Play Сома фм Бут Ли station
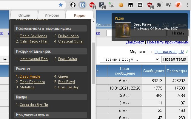The image size is (191, 119). (x=34, y=105)
